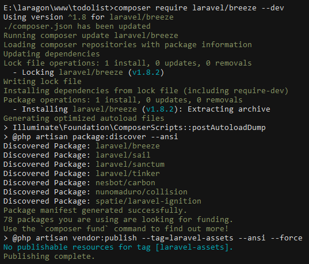Click the discovered package laravel/sail
Screen dimensions: 309x264
coord(123,155)
